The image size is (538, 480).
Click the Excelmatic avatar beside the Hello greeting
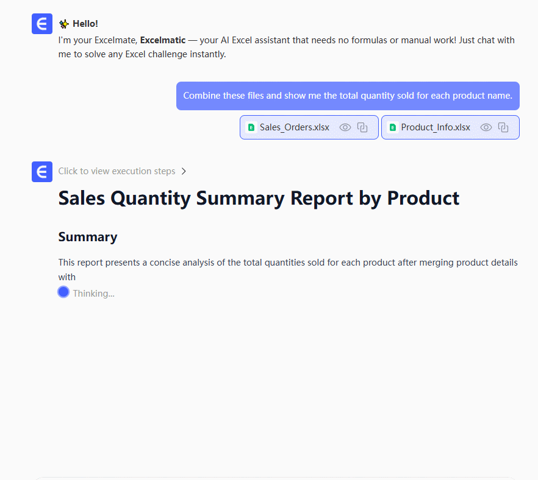(42, 24)
